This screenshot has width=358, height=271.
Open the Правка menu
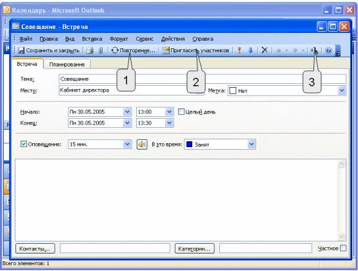[x=48, y=39]
